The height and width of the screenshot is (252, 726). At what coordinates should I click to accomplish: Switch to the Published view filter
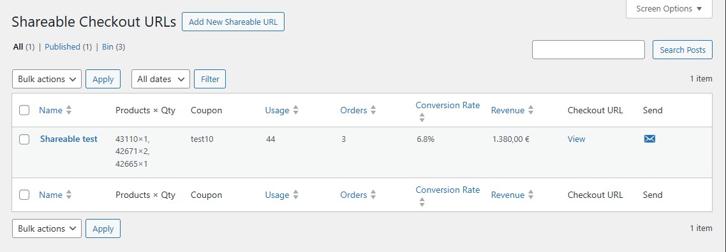63,46
